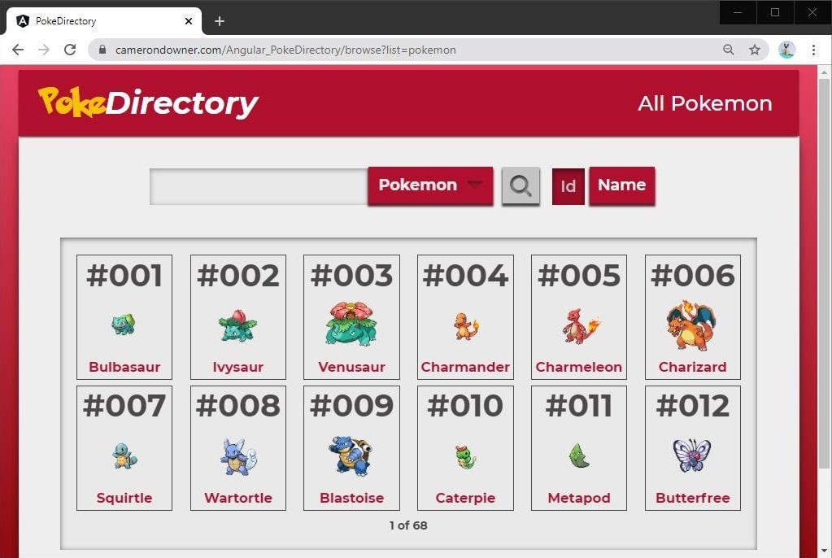The width and height of the screenshot is (832, 558).
Task: Bookmark this page with star icon
Action: pos(755,50)
